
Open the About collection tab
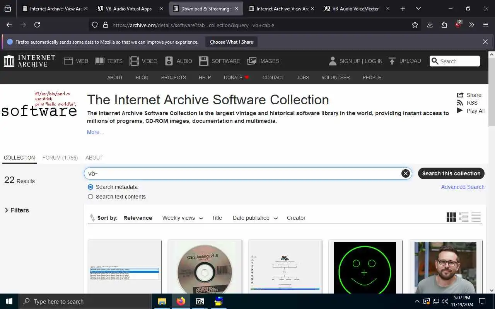click(94, 158)
